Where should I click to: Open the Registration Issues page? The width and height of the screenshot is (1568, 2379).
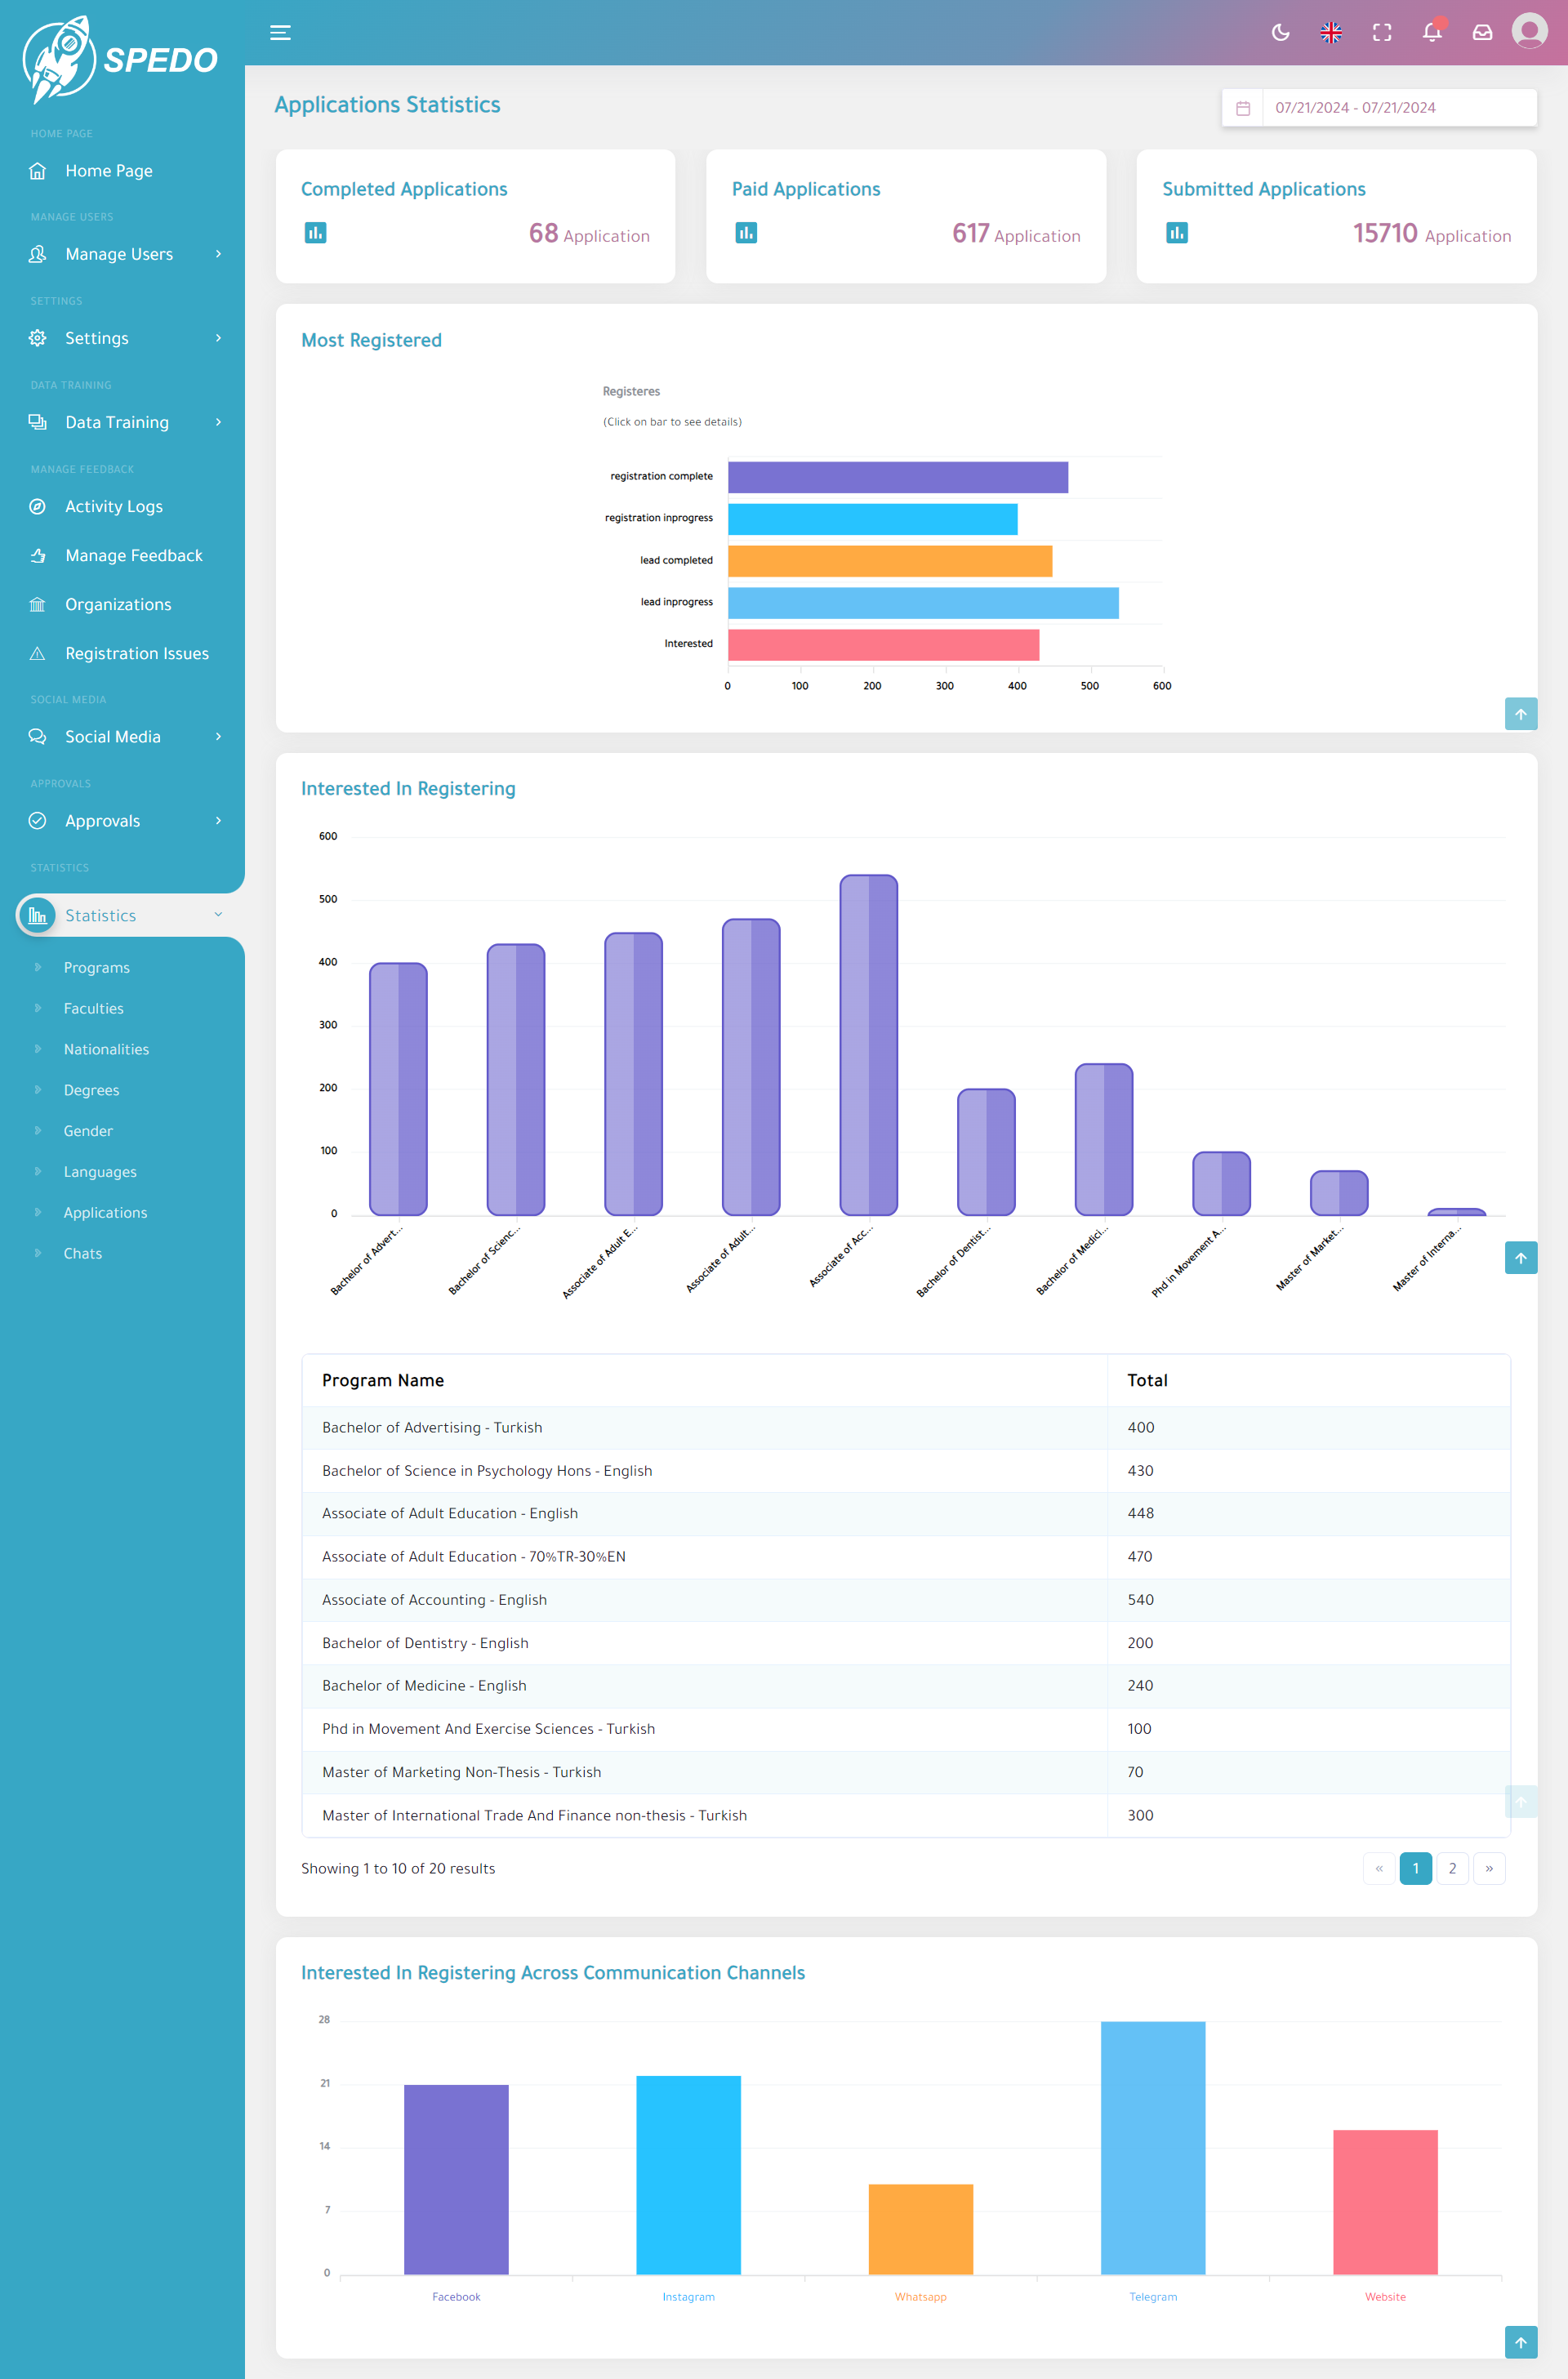(136, 653)
